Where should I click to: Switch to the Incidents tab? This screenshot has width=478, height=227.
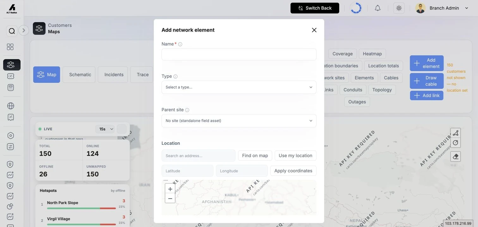tap(113, 75)
